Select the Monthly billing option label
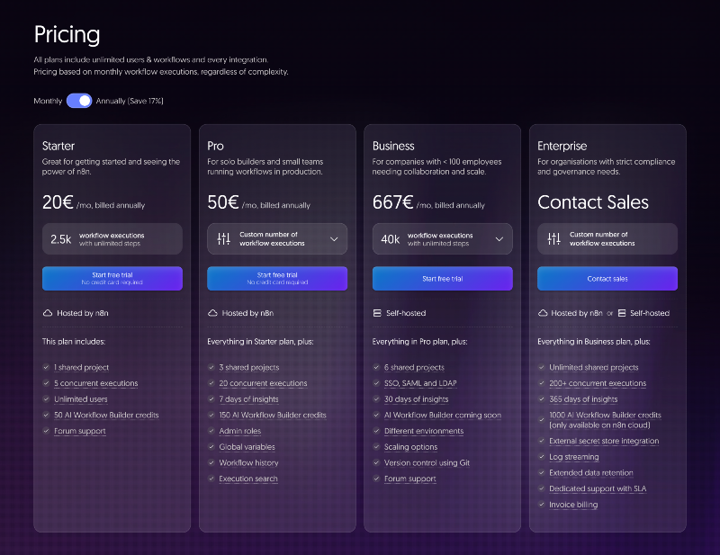The width and height of the screenshot is (720, 555). [x=47, y=102]
